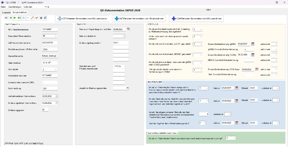Refresh data with the refresh icon

(x=45, y=18)
